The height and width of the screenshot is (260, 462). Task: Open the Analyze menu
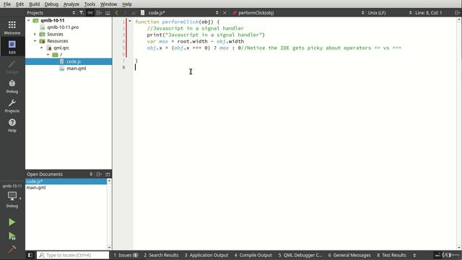[71, 4]
